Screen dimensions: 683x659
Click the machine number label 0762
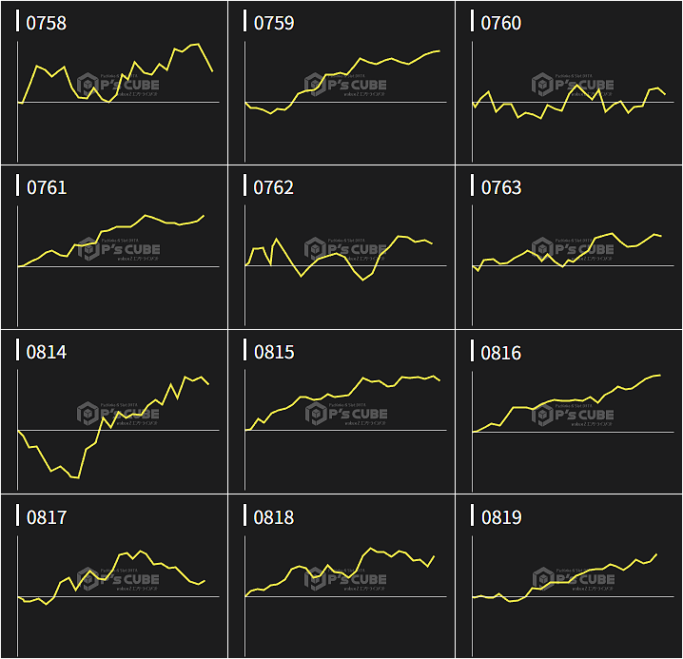click(x=274, y=187)
